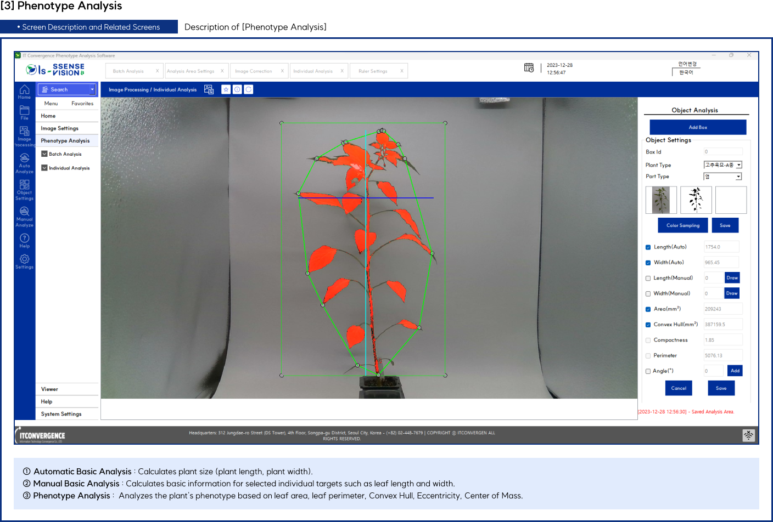The image size is (773, 522).
Task: Select the Auto Analyze sidebar icon
Action: (x=24, y=159)
